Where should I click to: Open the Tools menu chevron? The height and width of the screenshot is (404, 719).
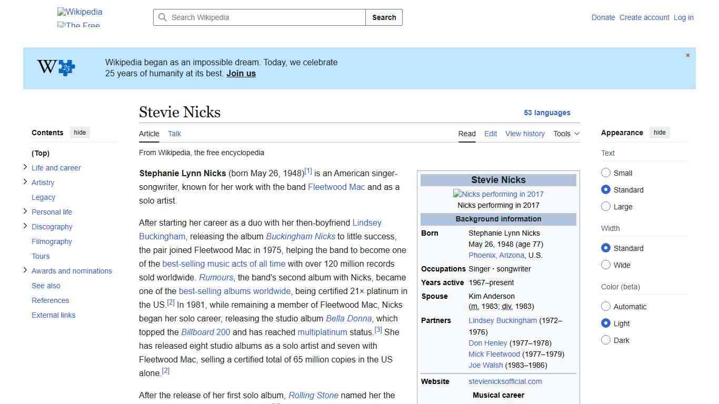576,134
